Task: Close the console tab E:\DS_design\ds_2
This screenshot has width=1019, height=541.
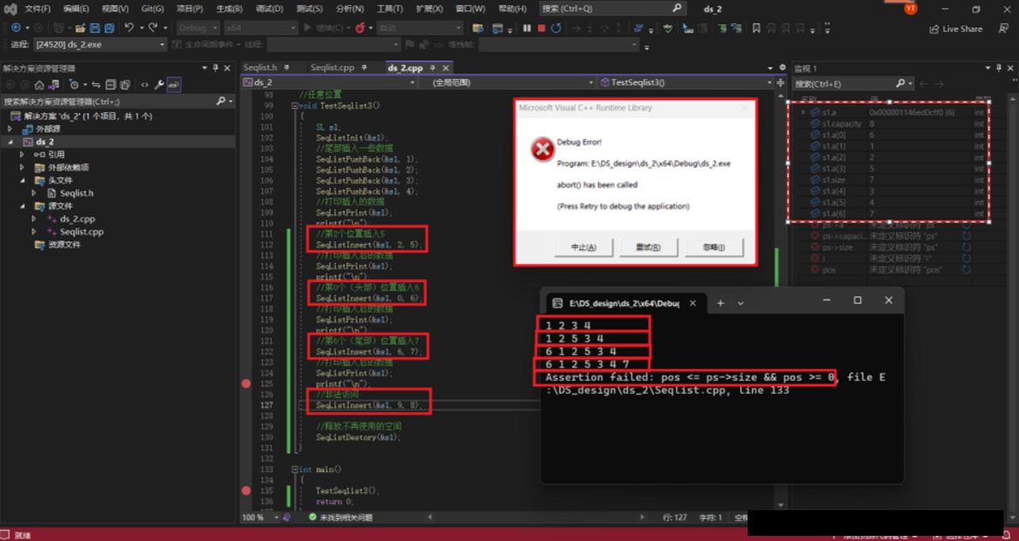Action: [694, 303]
